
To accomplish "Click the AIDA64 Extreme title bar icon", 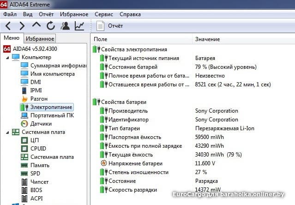I will (4, 4).
